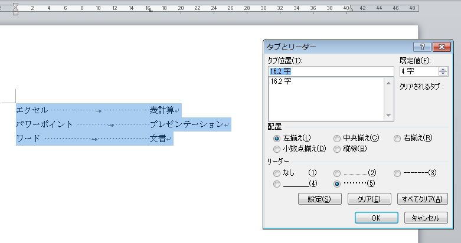Select the middle-dot leader option (5)
This screenshot has height=243, width=461.
(337, 184)
